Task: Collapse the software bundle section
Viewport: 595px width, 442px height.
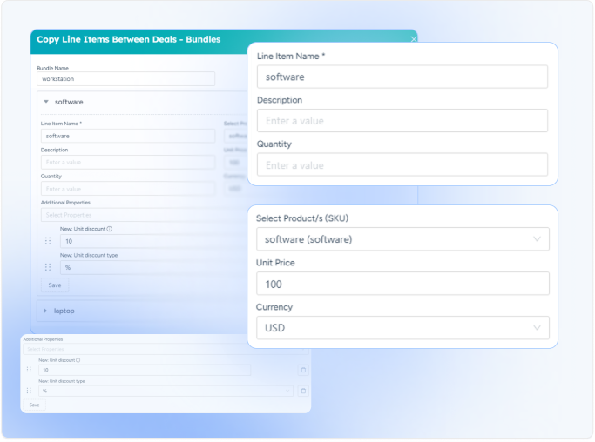Action: (46, 102)
